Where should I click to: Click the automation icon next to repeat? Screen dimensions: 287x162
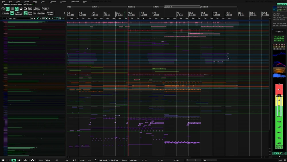[32, 160]
